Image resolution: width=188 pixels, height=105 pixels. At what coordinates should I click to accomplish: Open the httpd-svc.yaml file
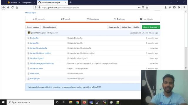[36, 69]
